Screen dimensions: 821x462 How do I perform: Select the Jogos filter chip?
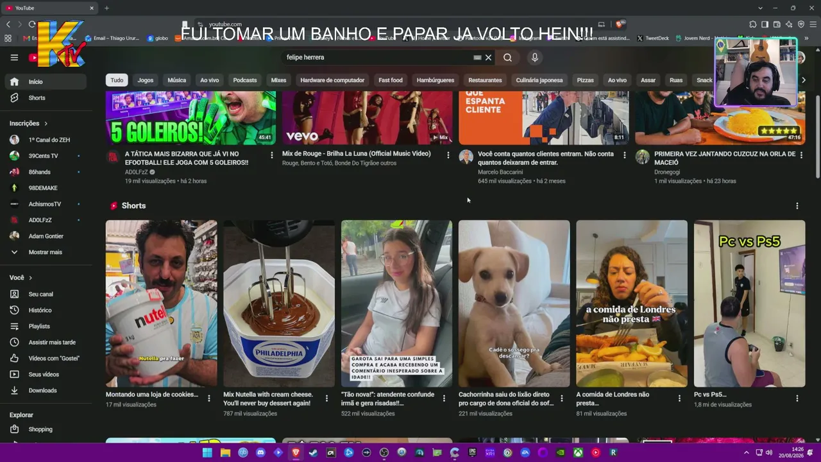pos(146,80)
